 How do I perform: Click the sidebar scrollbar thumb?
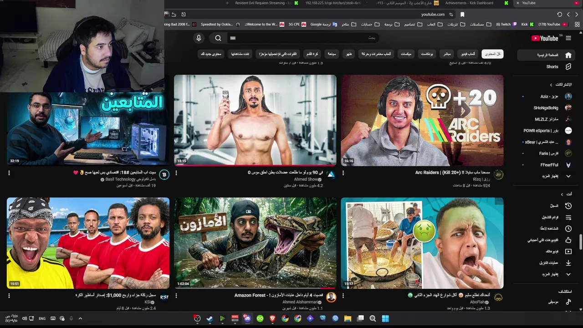click(580, 242)
